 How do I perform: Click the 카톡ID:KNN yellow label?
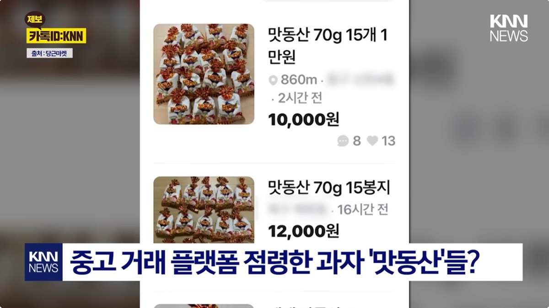click(56, 36)
